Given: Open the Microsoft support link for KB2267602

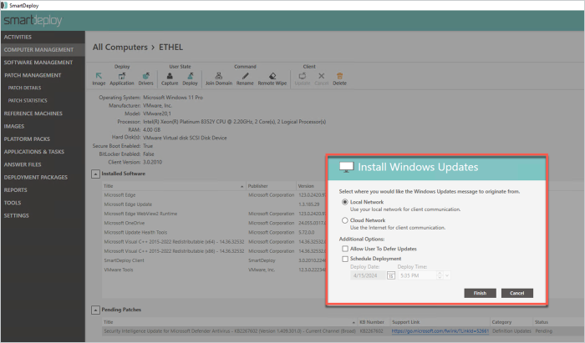Looking at the screenshot, I should tap(440, 330).
